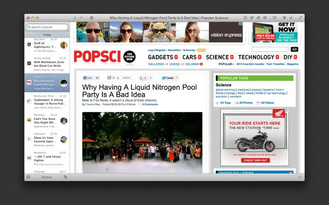
Task: Mark all as read using the checkmark circle icon
Action: click(28, 177)
